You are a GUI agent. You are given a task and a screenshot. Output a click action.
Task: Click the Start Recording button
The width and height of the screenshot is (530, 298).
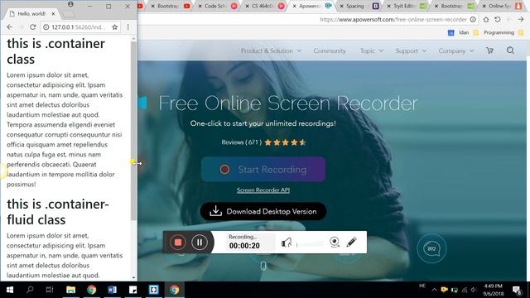(263, 169)
